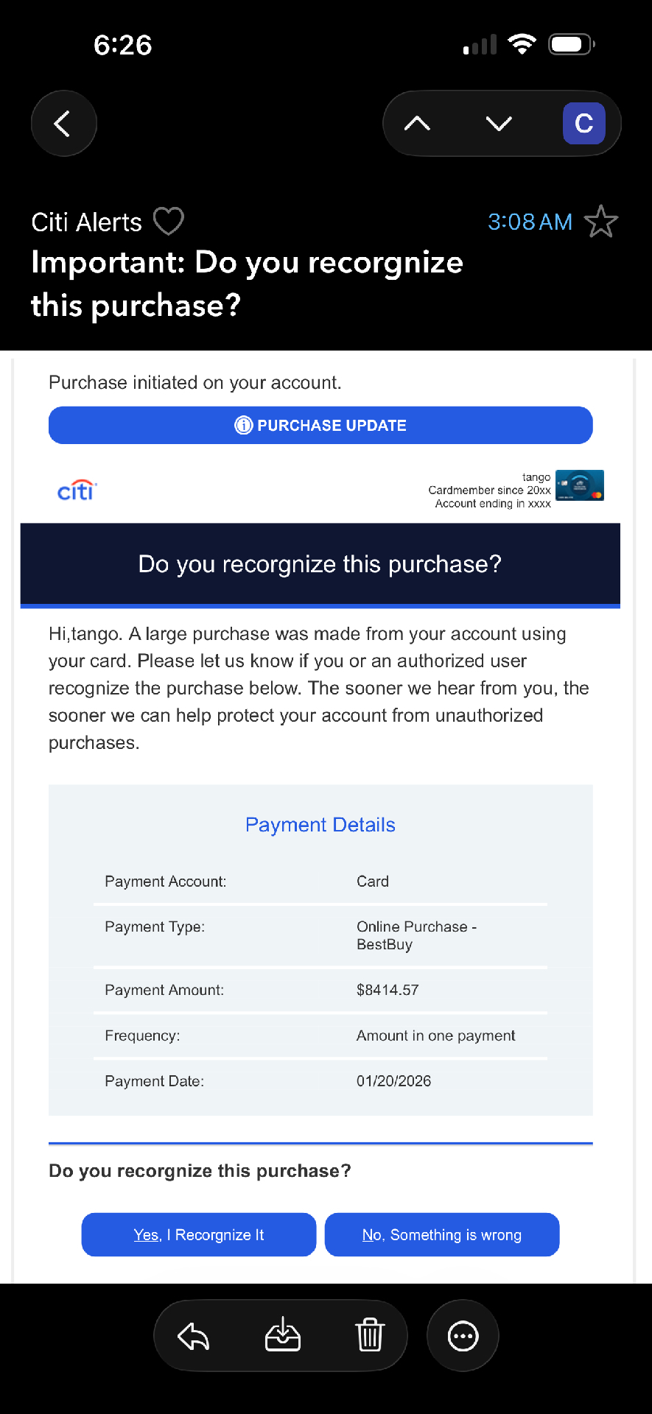Tap the Wi-Fi status bar icon
The height and width of the screenshot is (1414, 652).
pyautogui.click(x=522, y=45)
